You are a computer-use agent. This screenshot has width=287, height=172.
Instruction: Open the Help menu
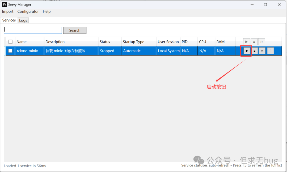(47, 11)
